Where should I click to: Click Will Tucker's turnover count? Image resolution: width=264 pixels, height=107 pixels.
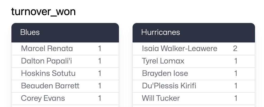236,98
